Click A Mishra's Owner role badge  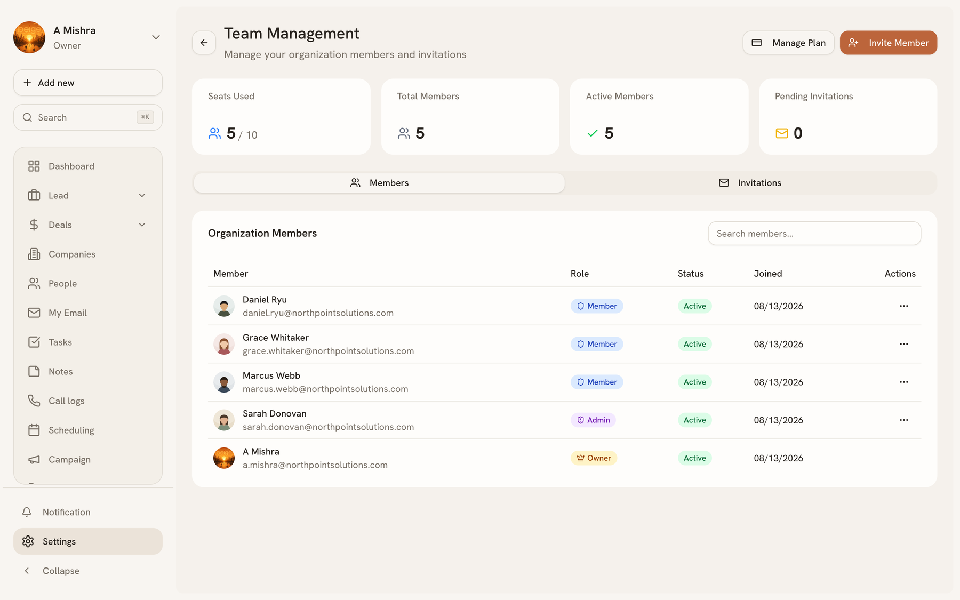tap(594, 458)
